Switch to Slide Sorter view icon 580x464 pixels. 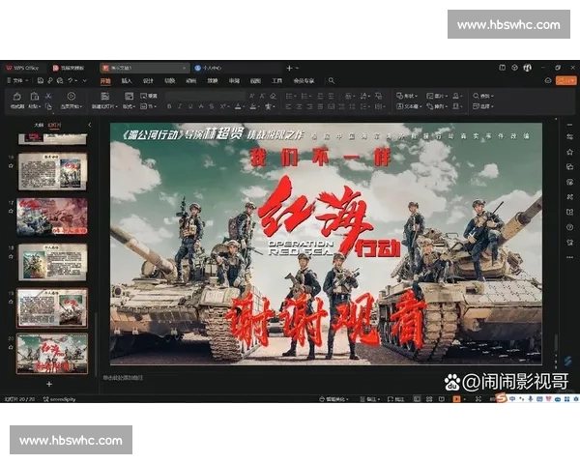tap(429, 399)
